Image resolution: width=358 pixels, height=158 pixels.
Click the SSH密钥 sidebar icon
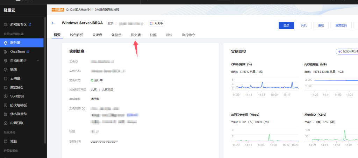pyautogui.click(x=6, y=96)
